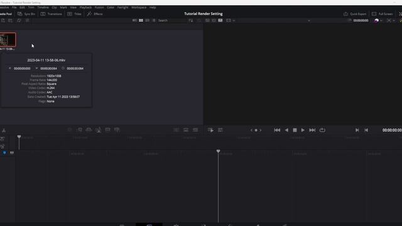Select the grid thumbnail view icon

click(x=141, y=20)
